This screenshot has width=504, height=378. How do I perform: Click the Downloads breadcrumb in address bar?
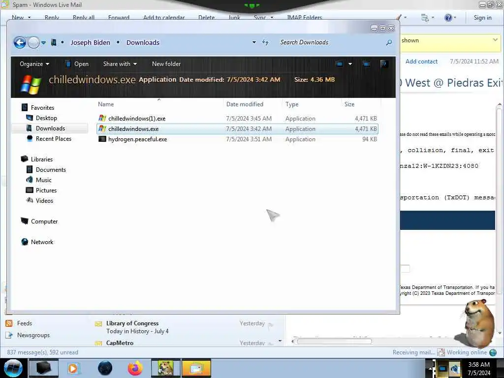click(143, 42)
